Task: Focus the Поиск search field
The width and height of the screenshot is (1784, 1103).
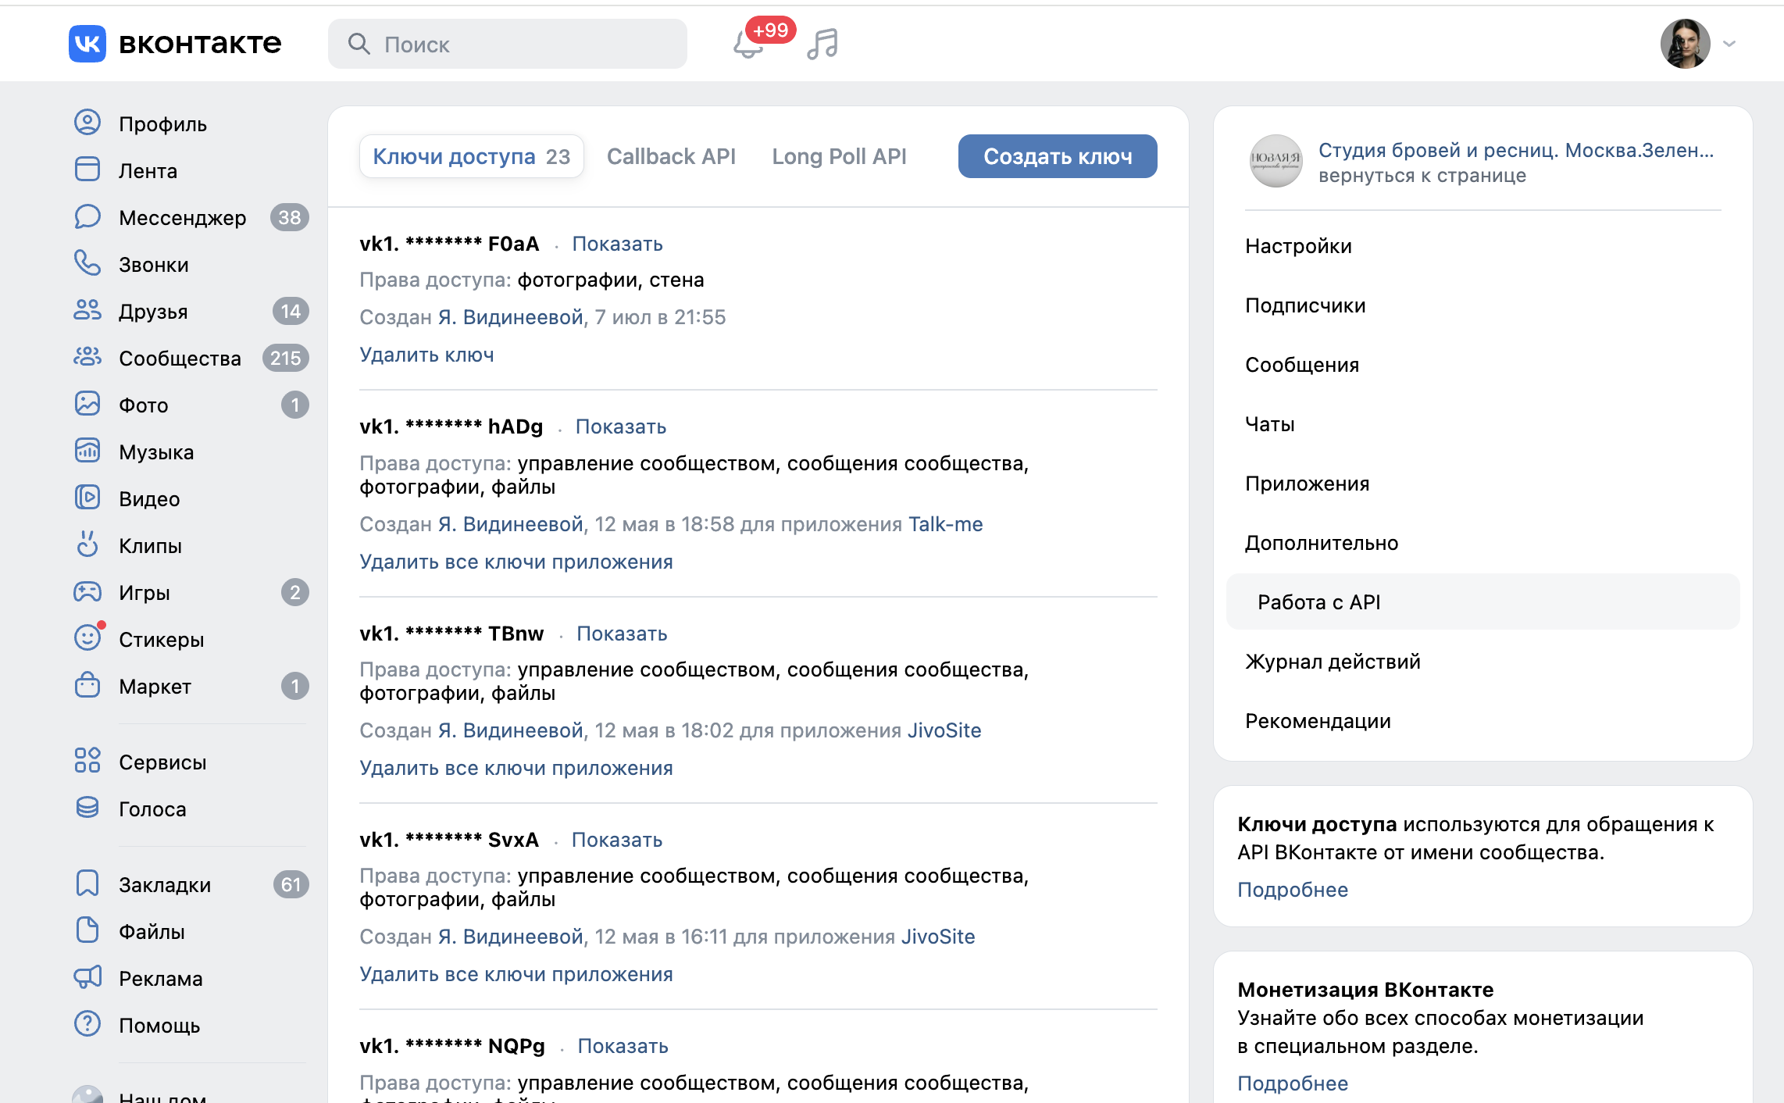Action: 508,44
